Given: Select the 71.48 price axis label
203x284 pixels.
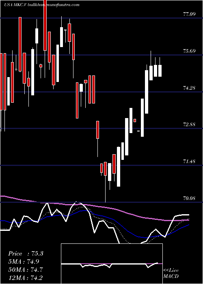Looking at the screenshot, I should tap(189, 161).
